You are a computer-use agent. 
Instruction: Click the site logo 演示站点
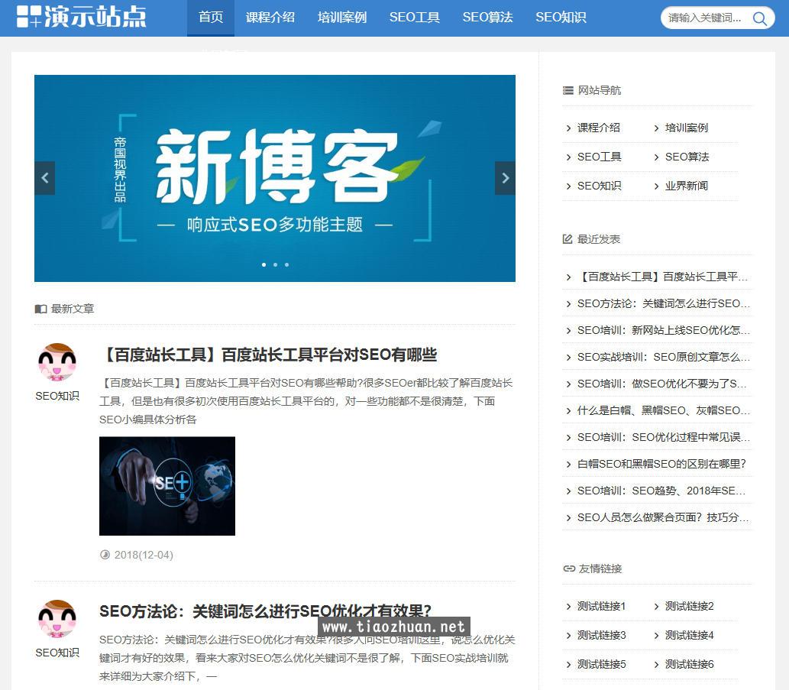point(82,17)
